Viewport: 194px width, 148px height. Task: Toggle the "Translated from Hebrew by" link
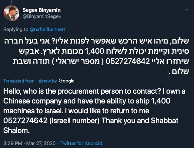pyautogui.click(x=30, y=81)
